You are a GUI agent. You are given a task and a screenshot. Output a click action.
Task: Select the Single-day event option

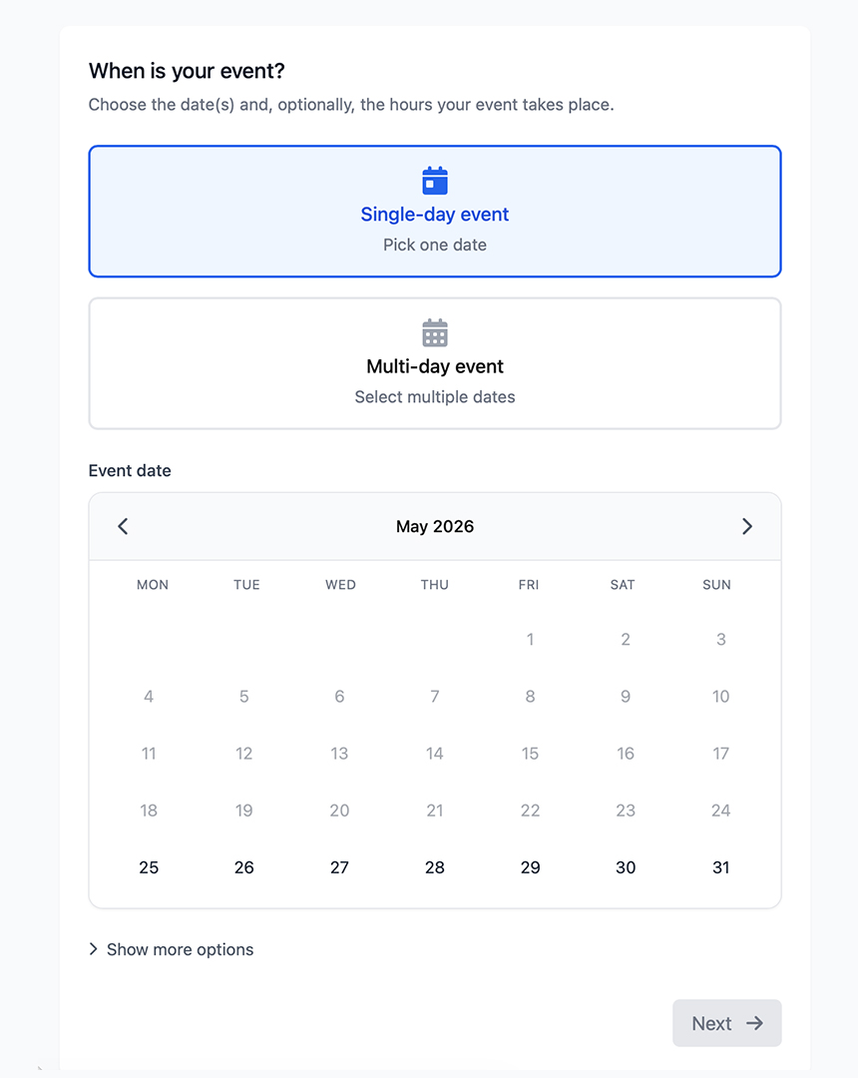(435, 211)
